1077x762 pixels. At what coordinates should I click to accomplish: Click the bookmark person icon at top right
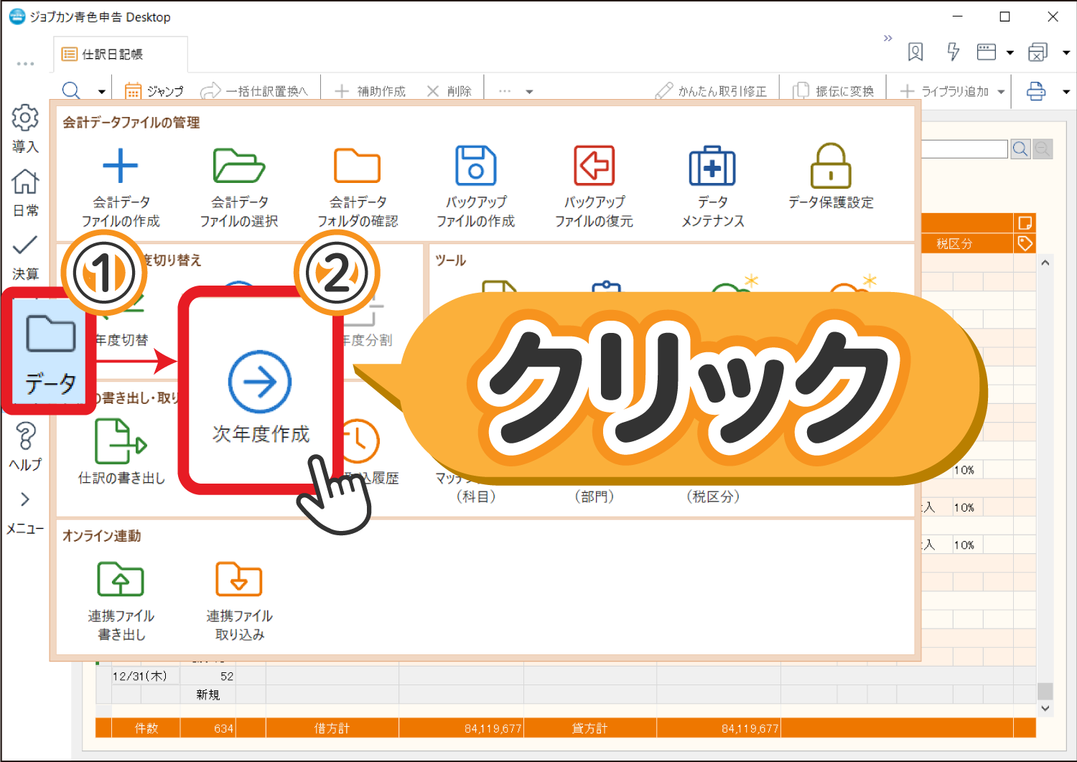pyautogui.click(x=915, y=52)
